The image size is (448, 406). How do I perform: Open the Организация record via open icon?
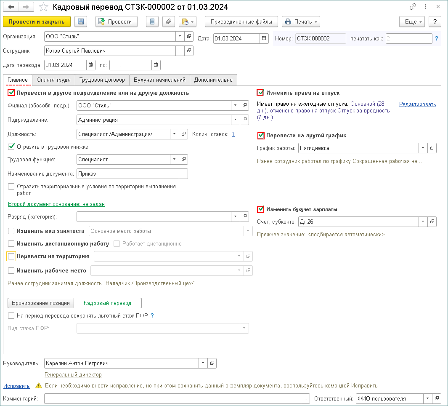click(x=189, y=36)
